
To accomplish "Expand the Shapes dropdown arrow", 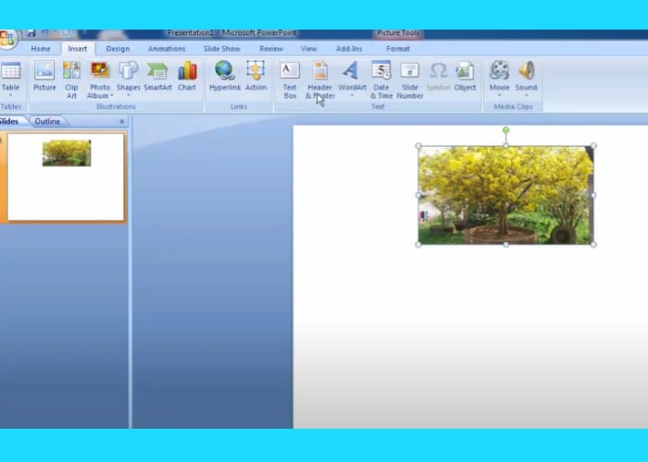I will pos(128,96).
